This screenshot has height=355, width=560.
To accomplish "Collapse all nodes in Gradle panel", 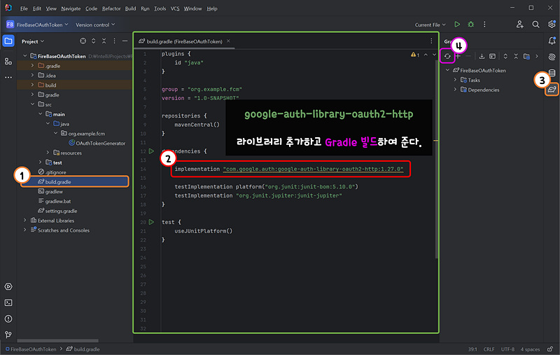I will [516, 56].
